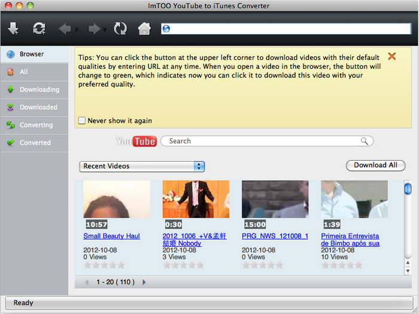Open the PRG_NWS_121008_1 video thumbnail
This screenshot has height=314, width=419.
tap(275, 199)
